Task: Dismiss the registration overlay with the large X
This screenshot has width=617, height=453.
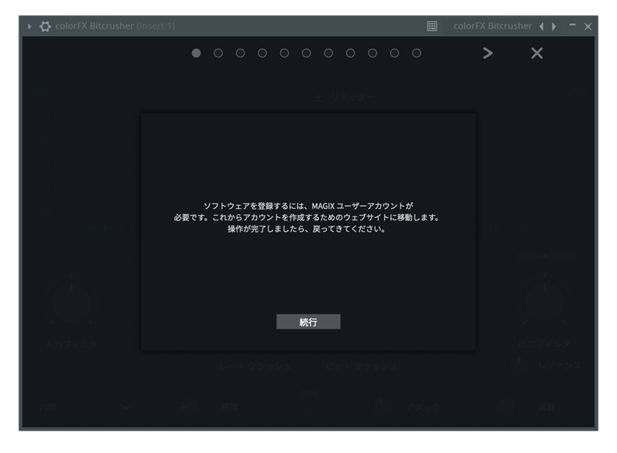Action: tap(537, 53)
